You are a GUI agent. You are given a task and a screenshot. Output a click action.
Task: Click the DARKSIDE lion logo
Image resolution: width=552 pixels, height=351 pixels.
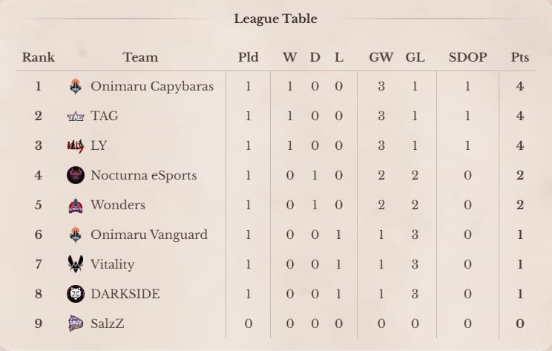[x=76, y=294]
